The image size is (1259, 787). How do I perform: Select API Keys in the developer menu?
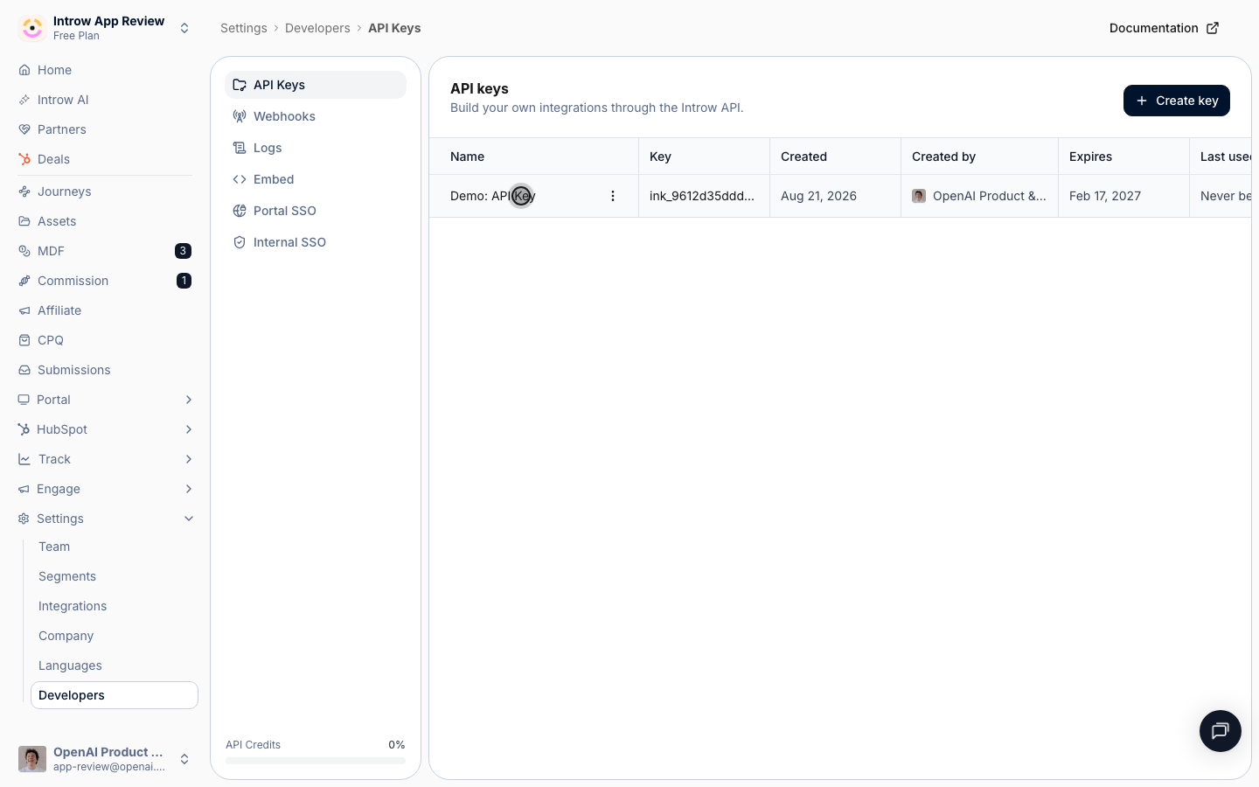316,85
